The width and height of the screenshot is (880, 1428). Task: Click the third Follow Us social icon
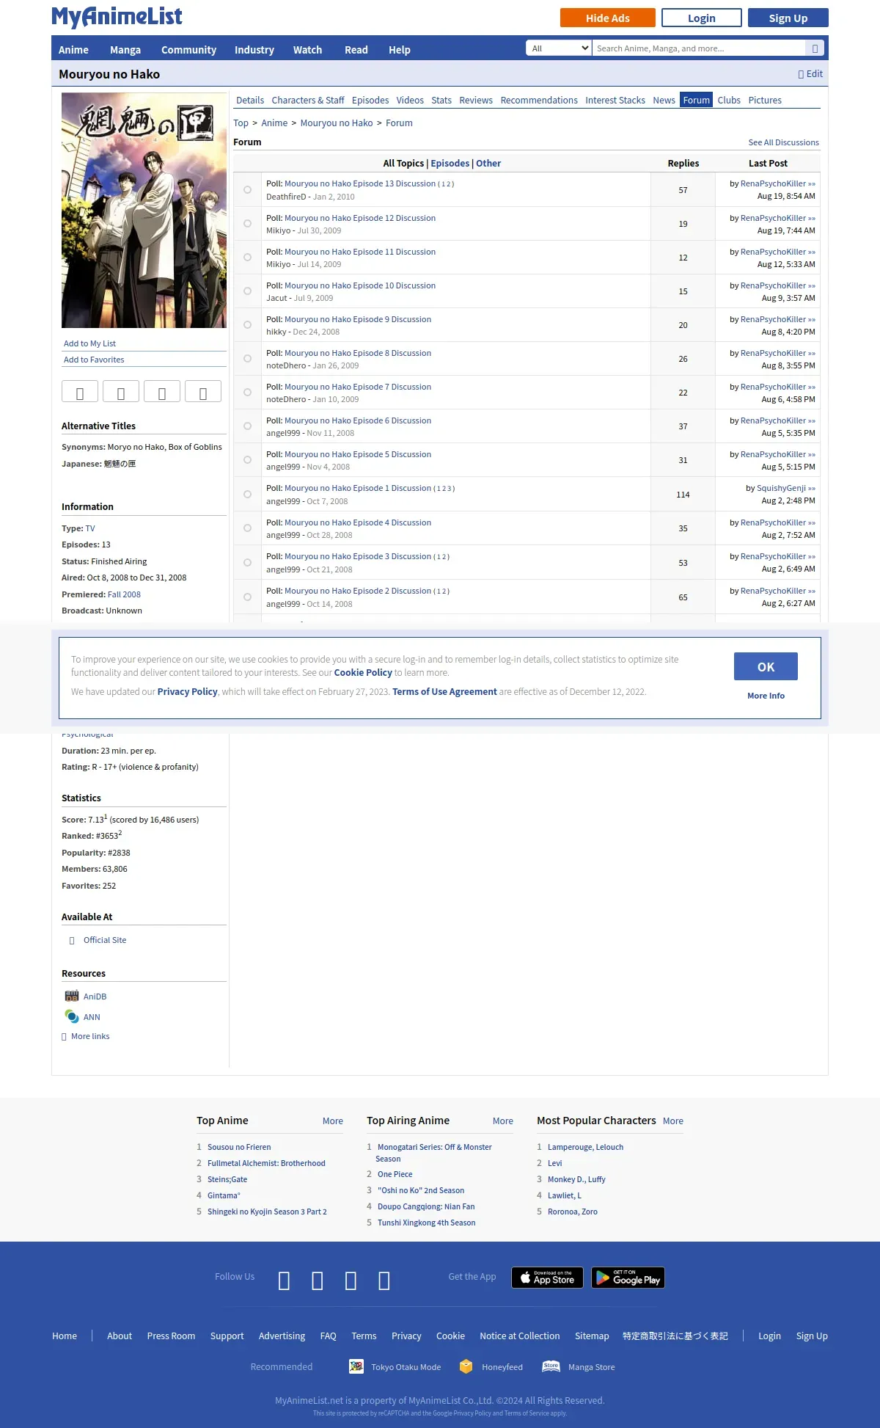click(x=351, y=1281)
